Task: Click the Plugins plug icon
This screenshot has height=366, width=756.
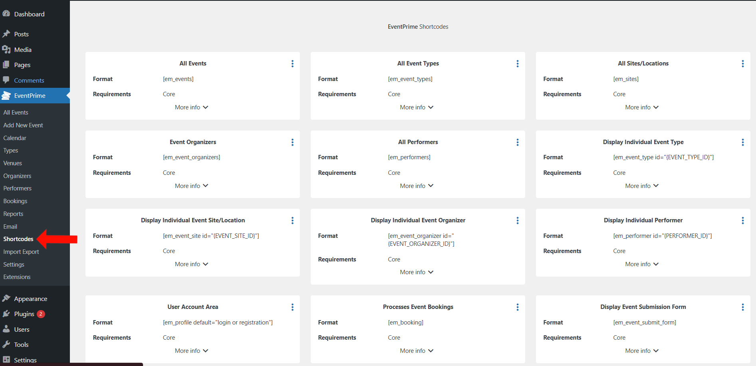Action: (x=6, y=314)
